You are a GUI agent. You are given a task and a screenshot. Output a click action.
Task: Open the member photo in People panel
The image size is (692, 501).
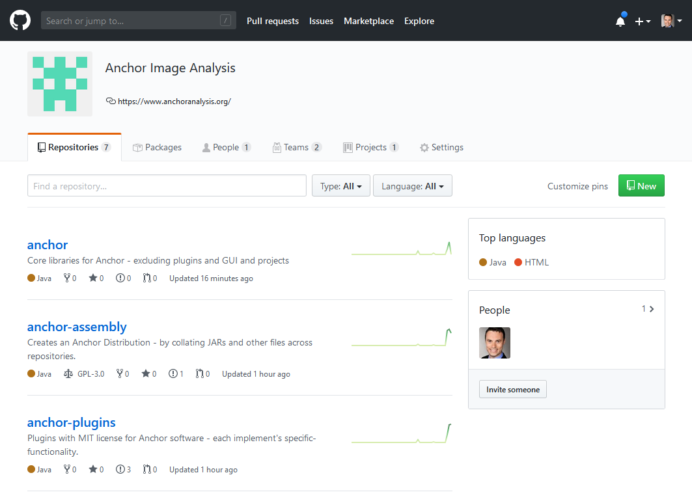495,343
